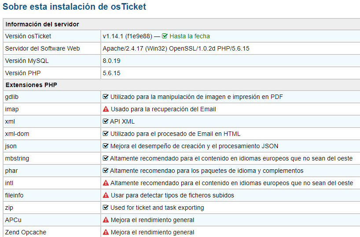Click the json check mark icon
The image size is (360, 237).
(x=105, y=146)
